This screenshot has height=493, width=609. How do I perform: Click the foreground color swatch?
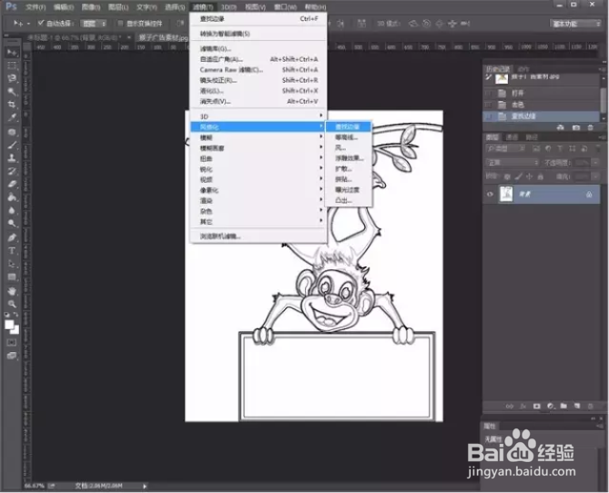9,325
